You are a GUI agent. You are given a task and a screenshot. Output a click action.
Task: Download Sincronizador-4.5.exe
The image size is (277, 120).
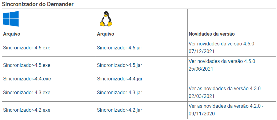coord(27,65)
